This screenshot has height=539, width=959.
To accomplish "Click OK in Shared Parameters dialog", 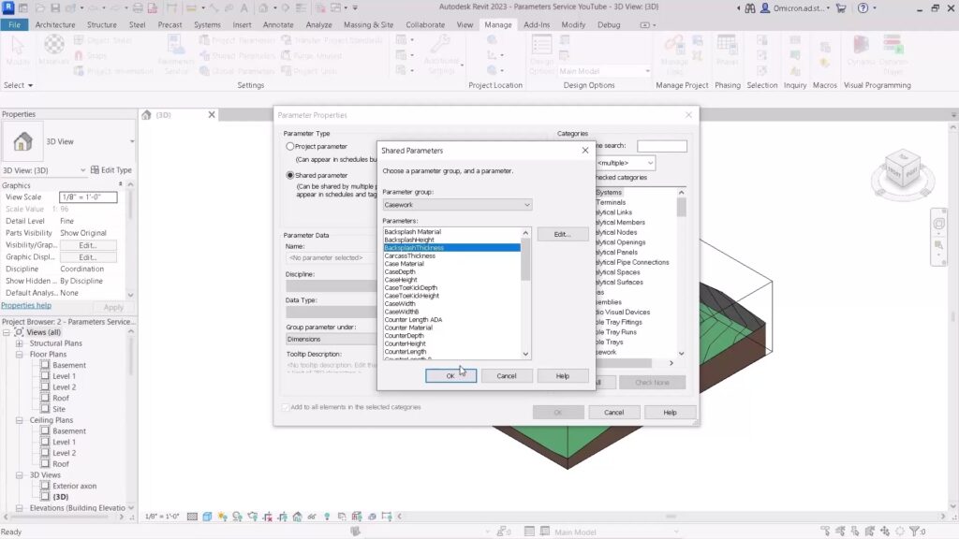I will 450,375.
